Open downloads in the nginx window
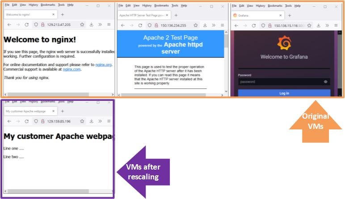345x199 pixels. [x=91, y=25]
